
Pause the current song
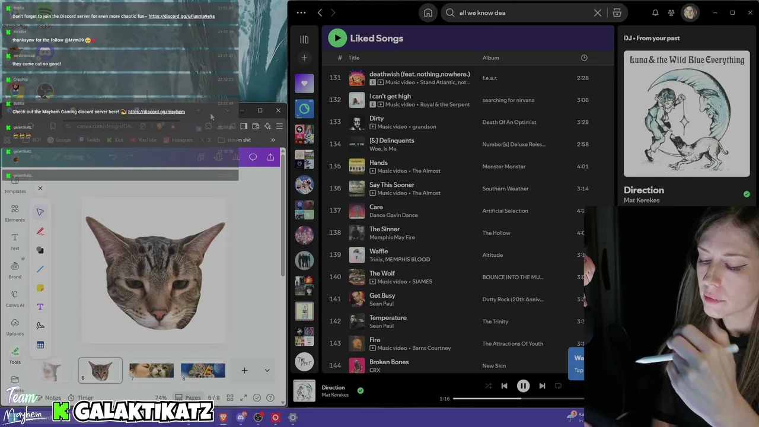(x=523, y=386)
